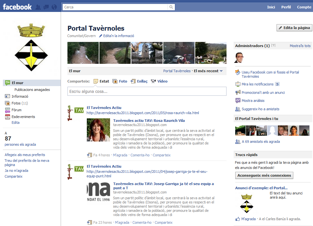Click the Portal Tavèrnoles coat of arms picture
Screen dimensions: 313x226
click(31, 47)
